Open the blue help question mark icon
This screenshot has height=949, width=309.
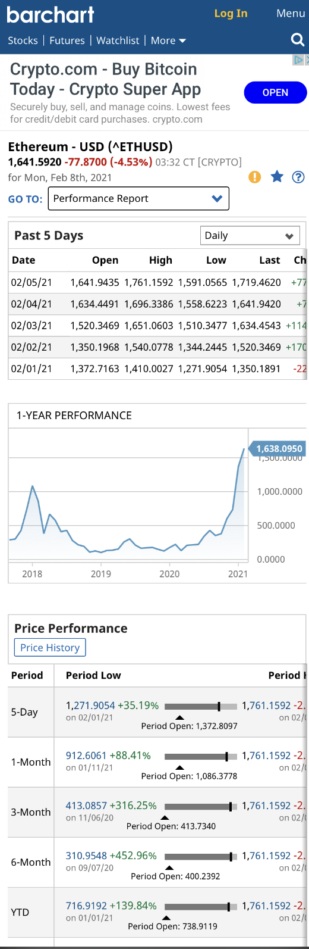coord(299,177)
